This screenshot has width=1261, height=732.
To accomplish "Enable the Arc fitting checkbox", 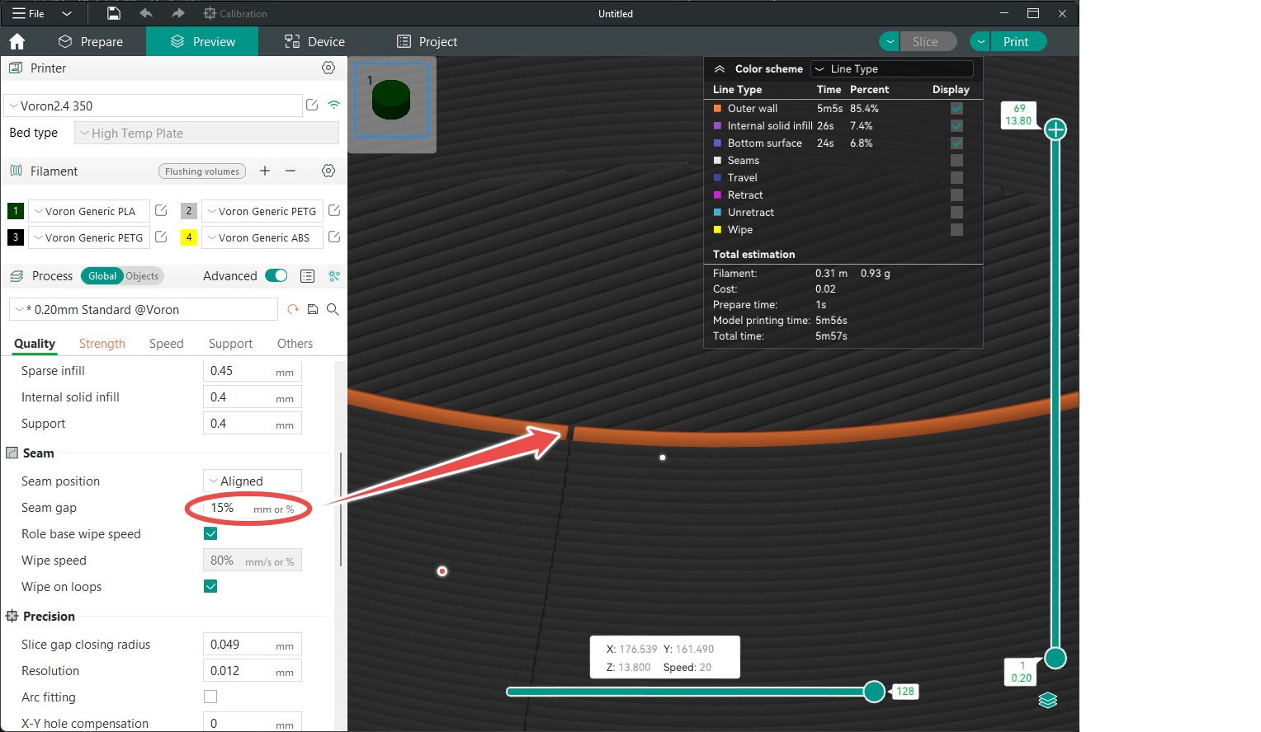I will [210, 697].
